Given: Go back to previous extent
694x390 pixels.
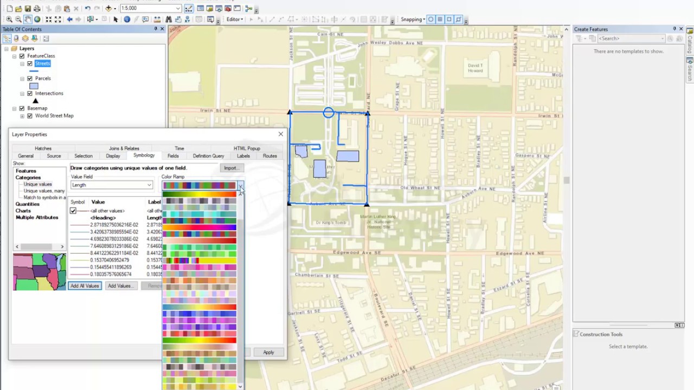Looking at the screenshot, I should click(69, 19).
